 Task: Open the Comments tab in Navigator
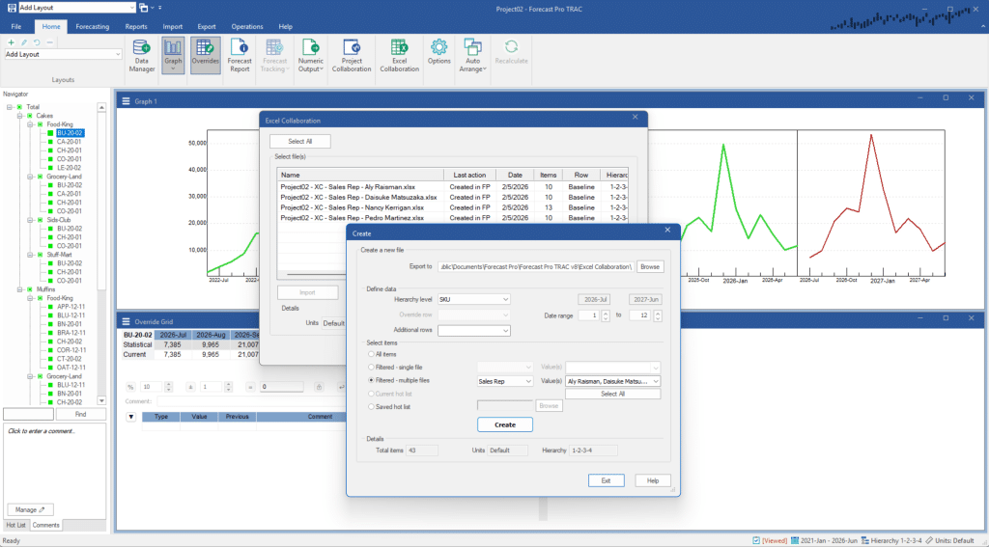coord(45,525)
